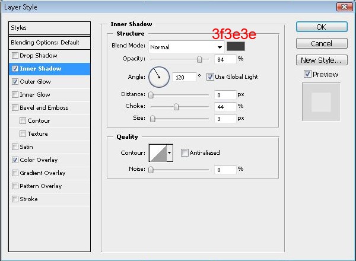
Task: Select the Inner Shadow style row
Action: (49, 69)
